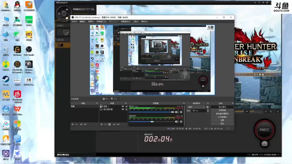The width and height of the screenshot is (292, 164).
Task: Toggle lock on the display capture source
Action: point(126,109)
